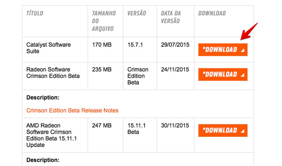Click the 247 MB file size cell
The width and height of the screenshot is (282, 166).
pyautogui.click(x=102, y=125)
